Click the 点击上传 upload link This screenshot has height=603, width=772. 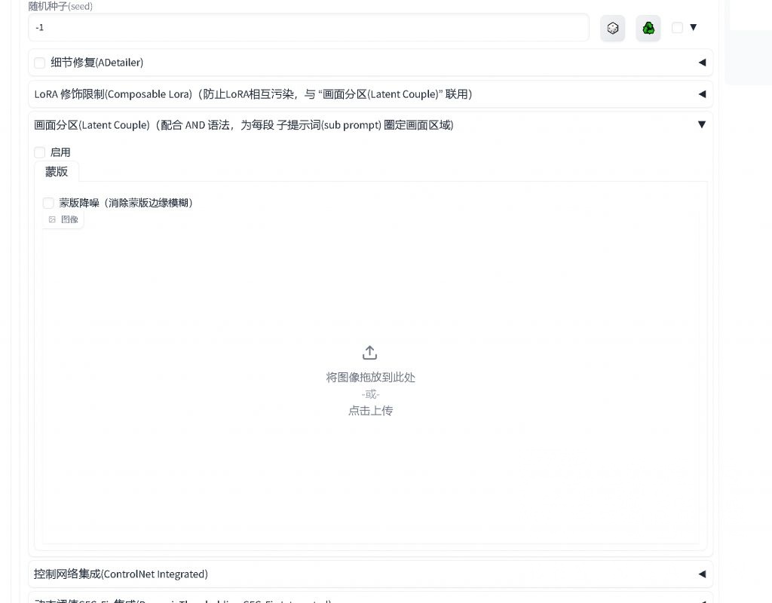(x=370, y=410)
